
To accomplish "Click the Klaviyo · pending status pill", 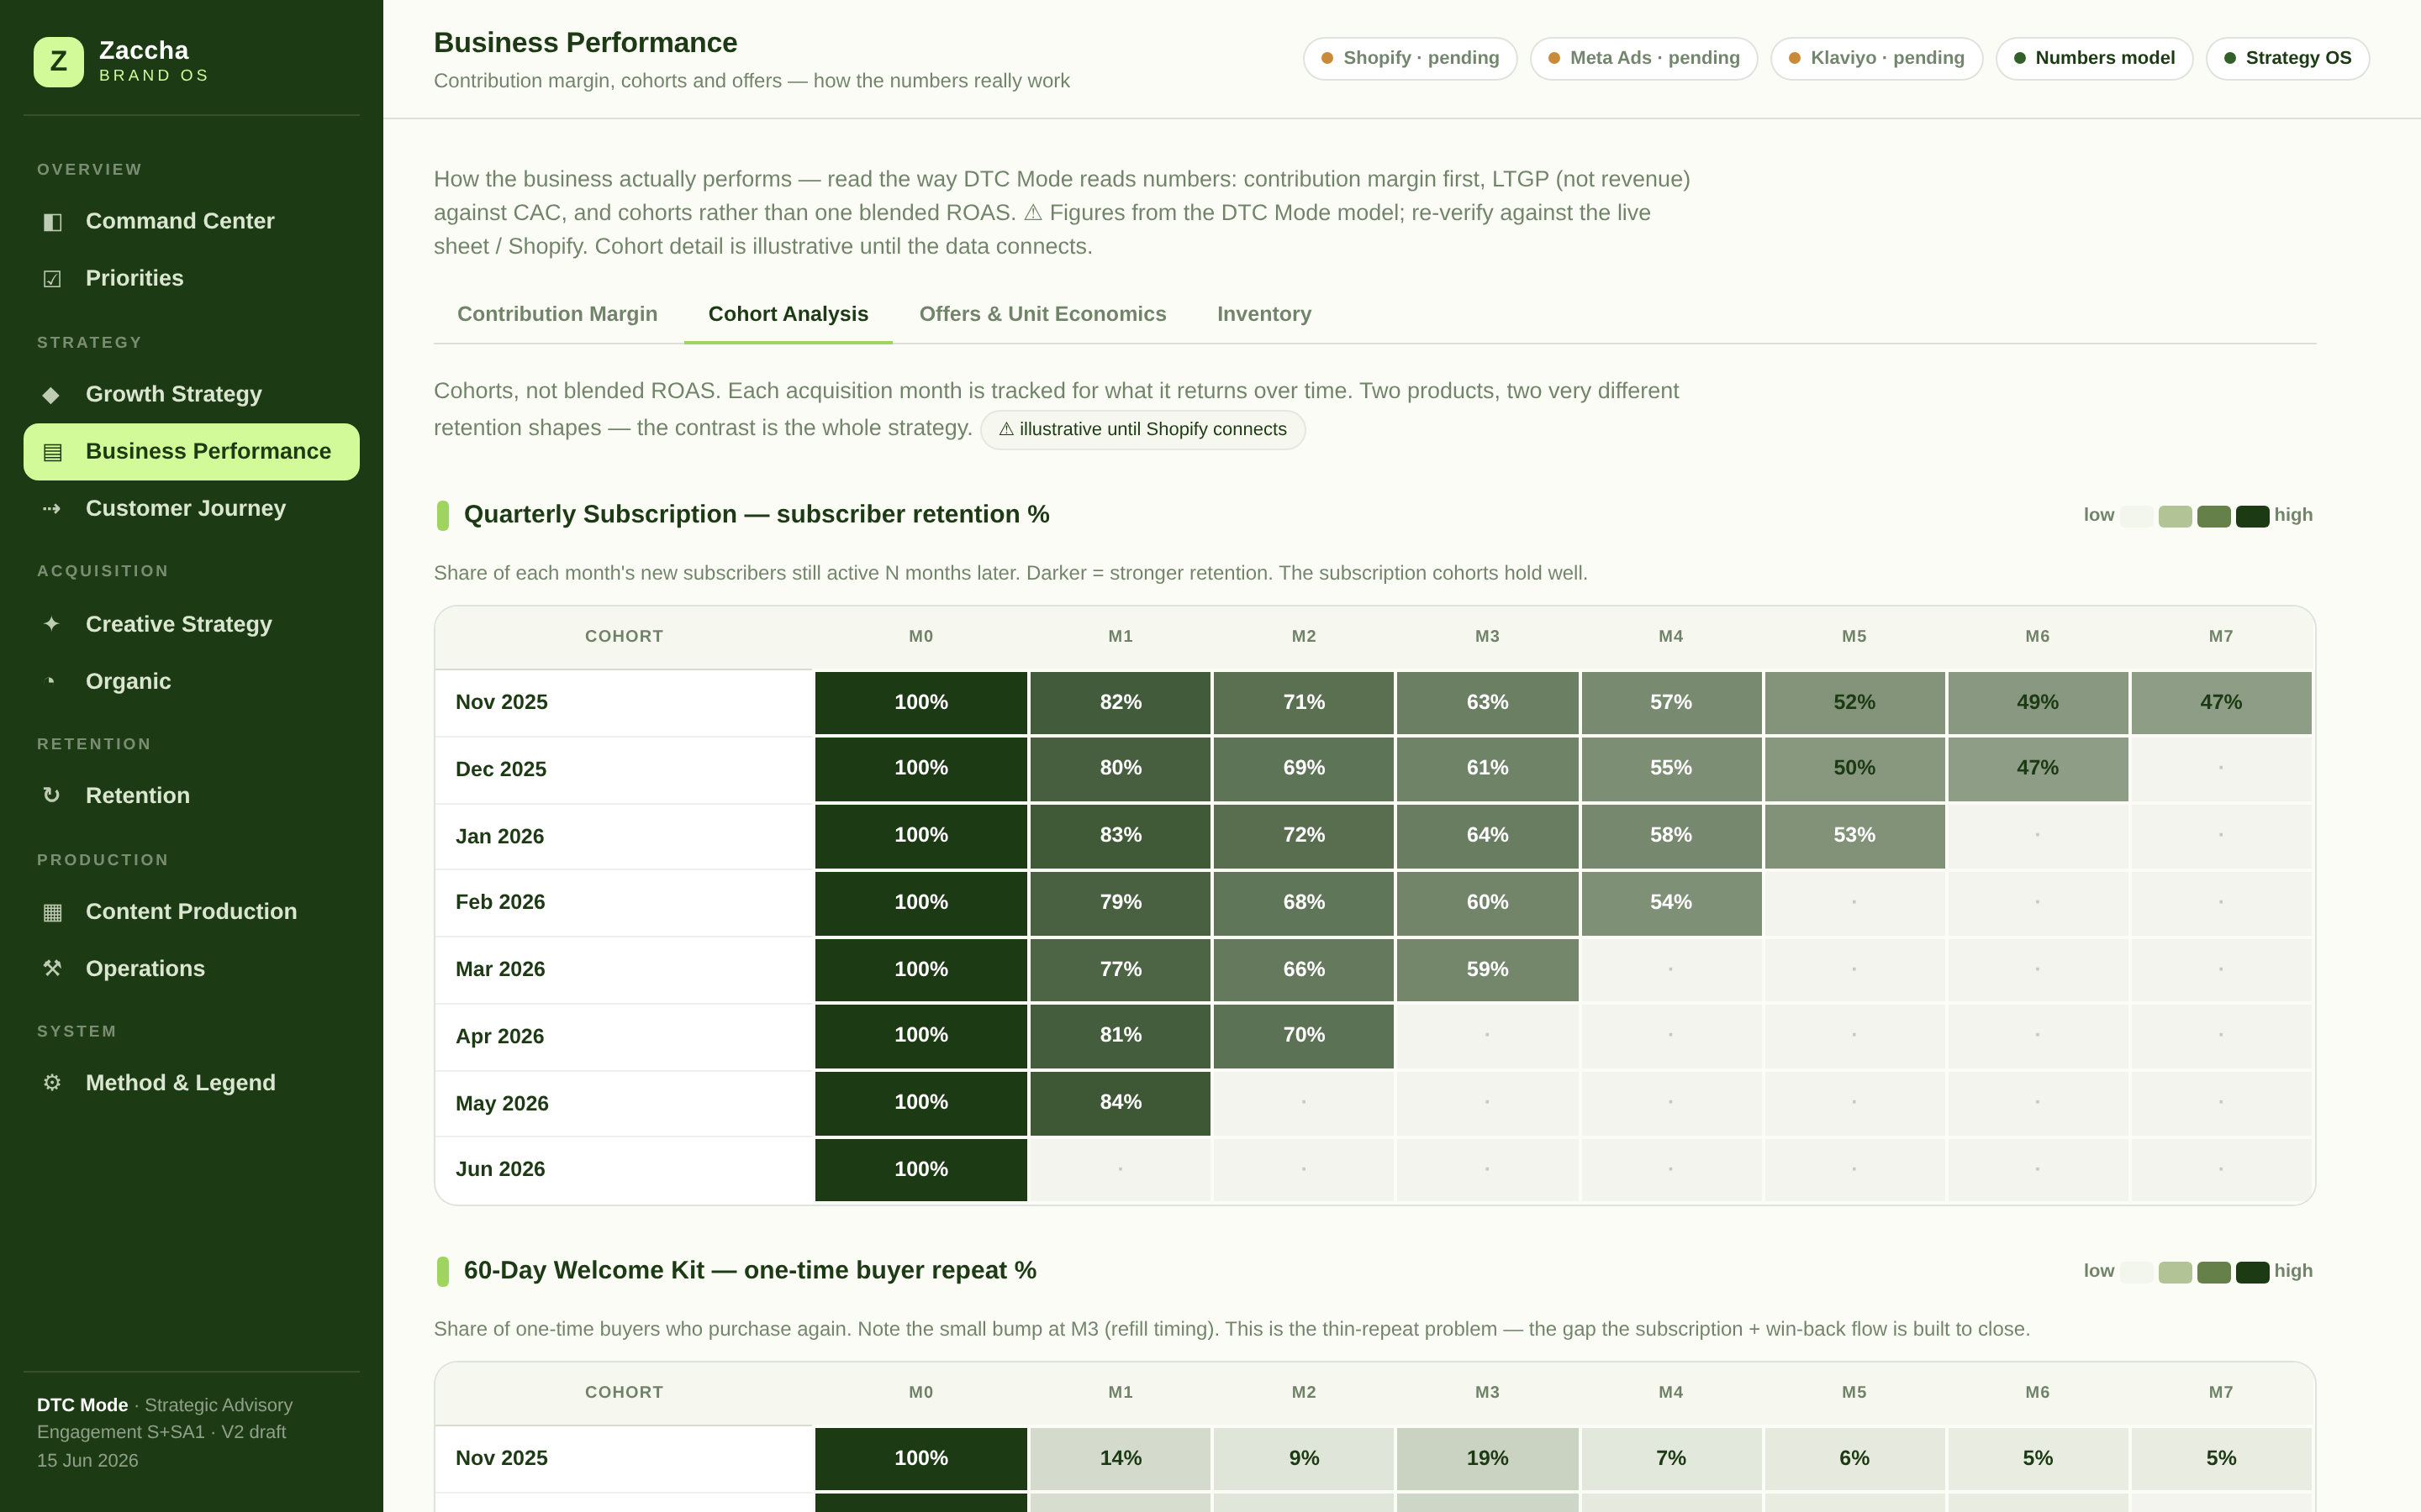I will pyautogui.click(x=1875, y=58).
